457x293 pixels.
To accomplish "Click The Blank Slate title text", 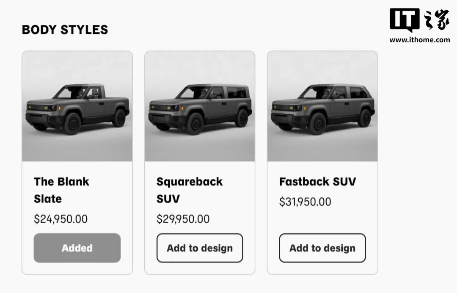I will [x=61, y=190].
